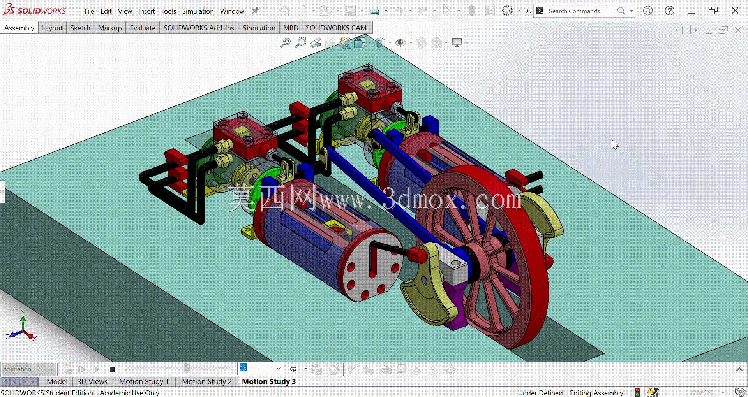Image resolution: width=748 pixels, height=397 pixels.
Task: Expand MotionManager panel chevron
Action: pos(739,369)
